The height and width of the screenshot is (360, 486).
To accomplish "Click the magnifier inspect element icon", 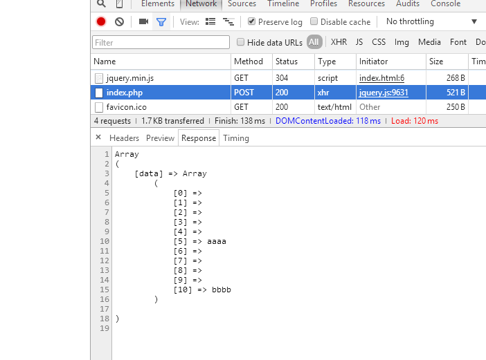I will pyautogui.click(x=101, y=3).
